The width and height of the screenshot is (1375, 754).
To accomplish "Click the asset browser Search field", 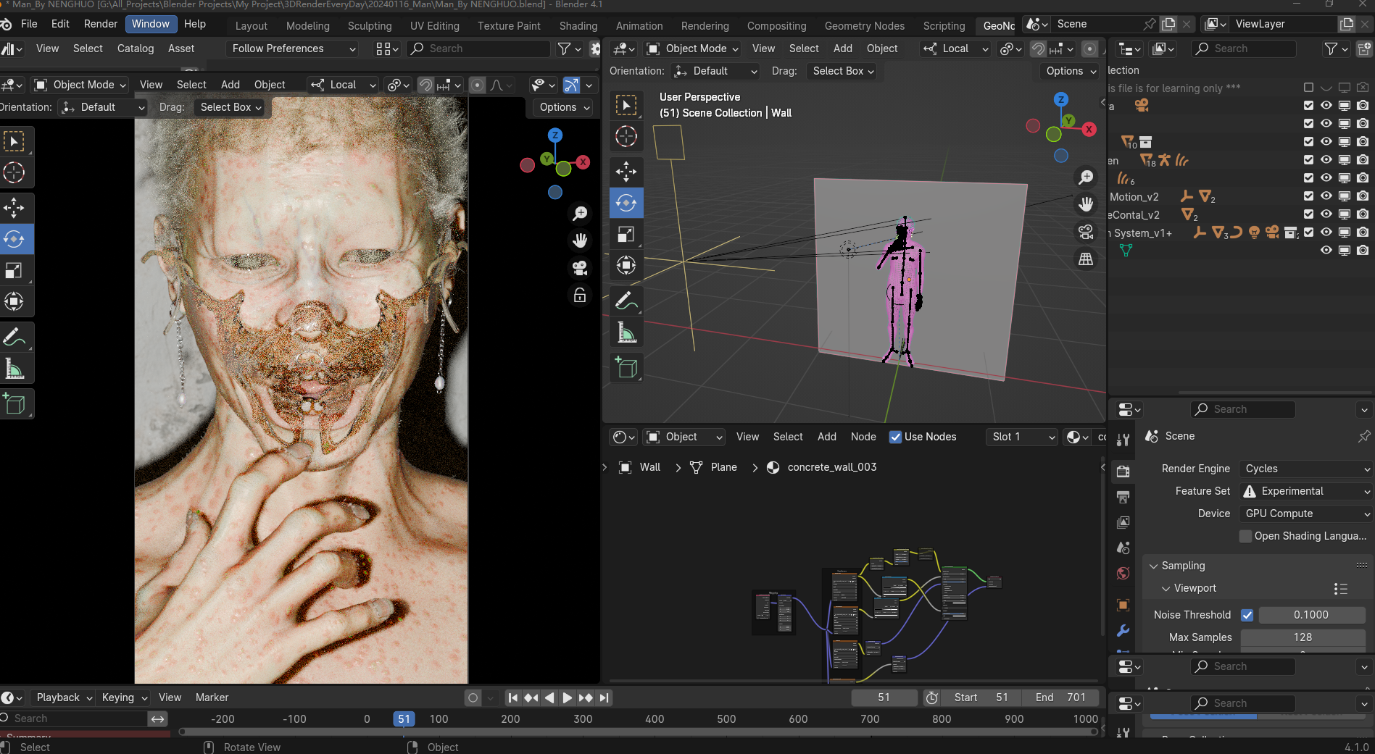I will (478, 49).
